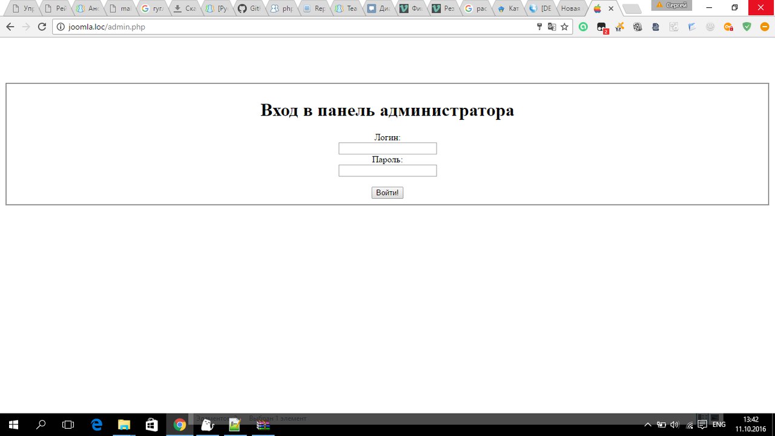Go back using the back arrow
775x436 pixels.
point(10,27)
